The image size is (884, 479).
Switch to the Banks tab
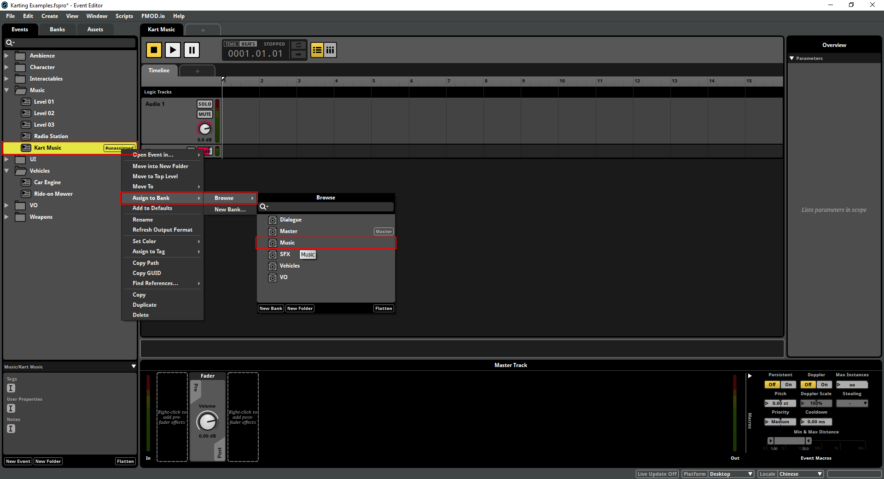coord(57,29)
